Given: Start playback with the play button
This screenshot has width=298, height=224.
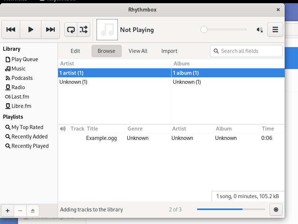Looking at the screenshot, I should [x=31, y=29].
